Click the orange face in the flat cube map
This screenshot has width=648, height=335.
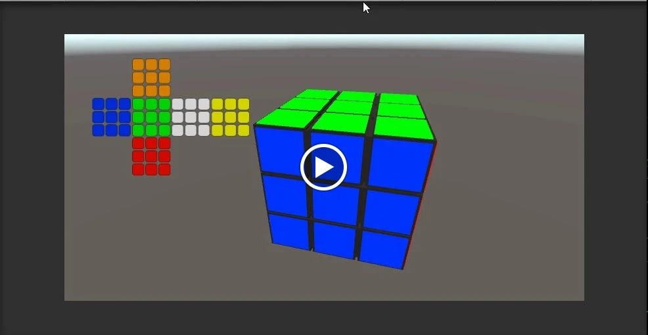pos(151,78)
